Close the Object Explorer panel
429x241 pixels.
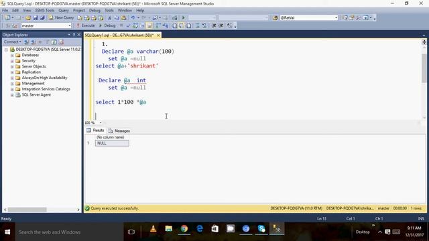click(x=79, y=35)
